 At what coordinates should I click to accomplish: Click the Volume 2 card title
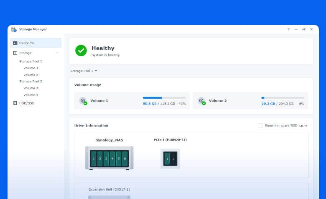218,101
